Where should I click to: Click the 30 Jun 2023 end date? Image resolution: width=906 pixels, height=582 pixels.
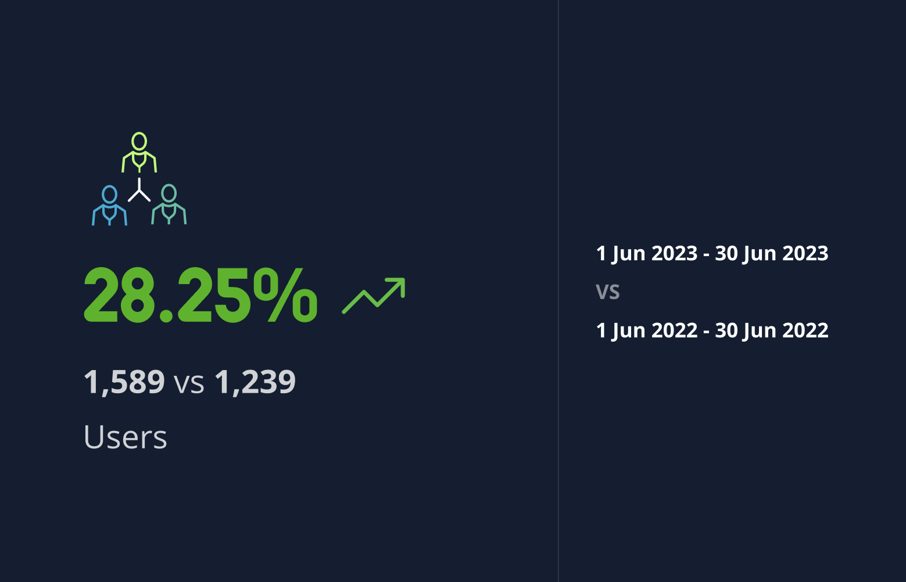click(x=771, y=253)
